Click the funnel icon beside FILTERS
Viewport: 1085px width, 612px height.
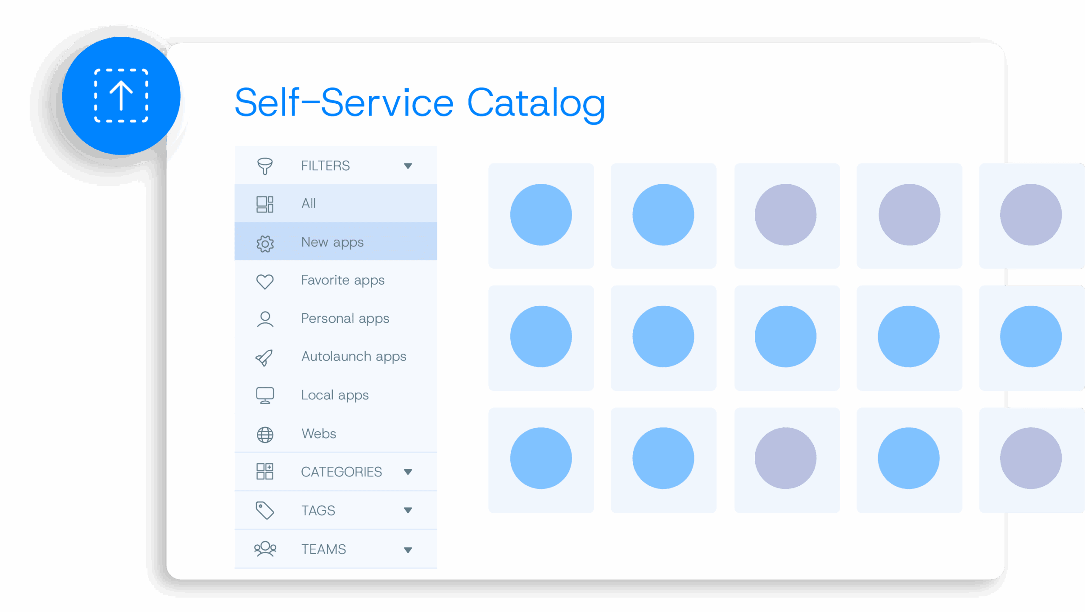point(265,166)
